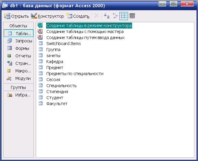Image resolution: width=198 pixels, height=161 pixels.
Task: Click the table icon next to Сессия
Action: coord(41,79)
